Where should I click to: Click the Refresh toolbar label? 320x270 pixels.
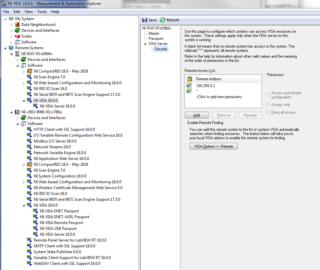coord(173,20)
